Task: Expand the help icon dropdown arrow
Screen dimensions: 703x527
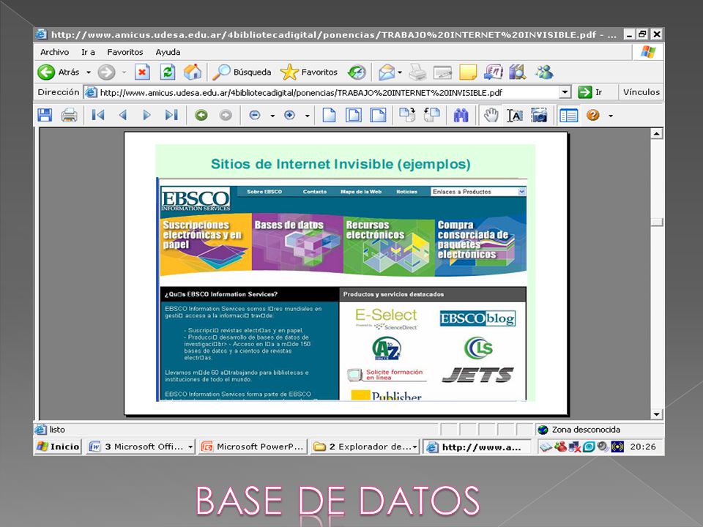Action: pos(610,116)
